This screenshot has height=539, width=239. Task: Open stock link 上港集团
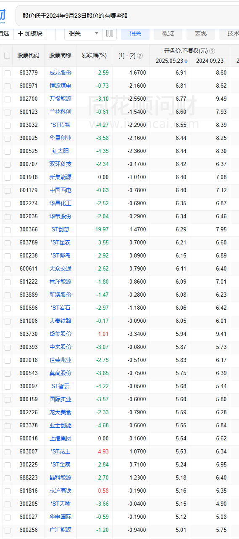(x=60, y=439)
